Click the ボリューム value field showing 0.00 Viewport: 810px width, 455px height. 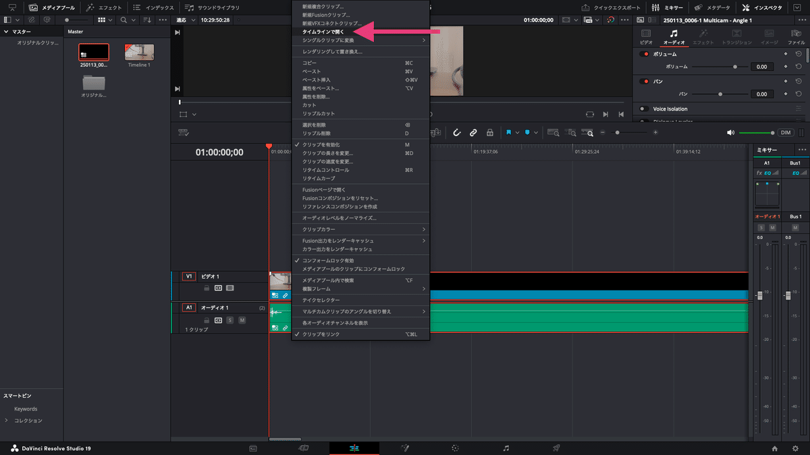point(761,67)
